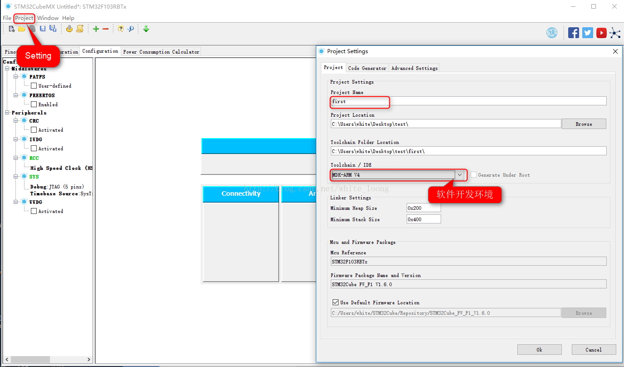Click the FREERTOS cube icon in the tree
624x367 pixels.
click(24, 95)
